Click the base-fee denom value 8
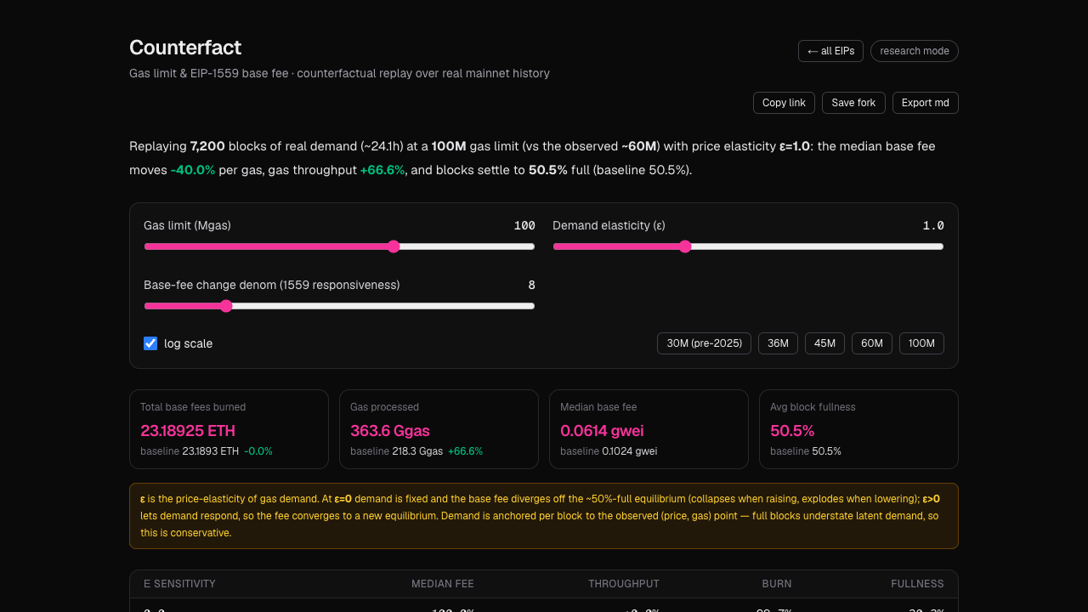The width and height of the screenshot is (1088, 612). tap(531, 285)
